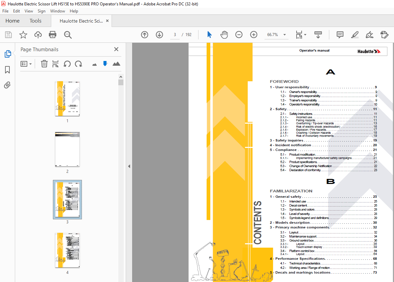This screenshot has height=282, width=394.
Task: Select the page 2 thumbnail
Action: tap(67, 149)
